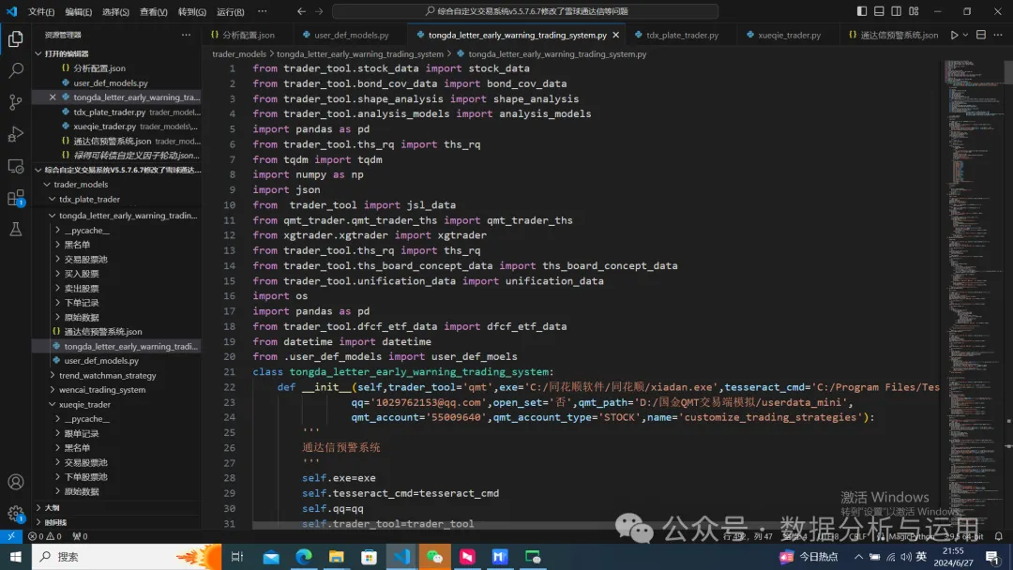Viewport: 1013px width, 570px height.
Task: Open title bar more menus ellipsis
Action: [262, 11]
